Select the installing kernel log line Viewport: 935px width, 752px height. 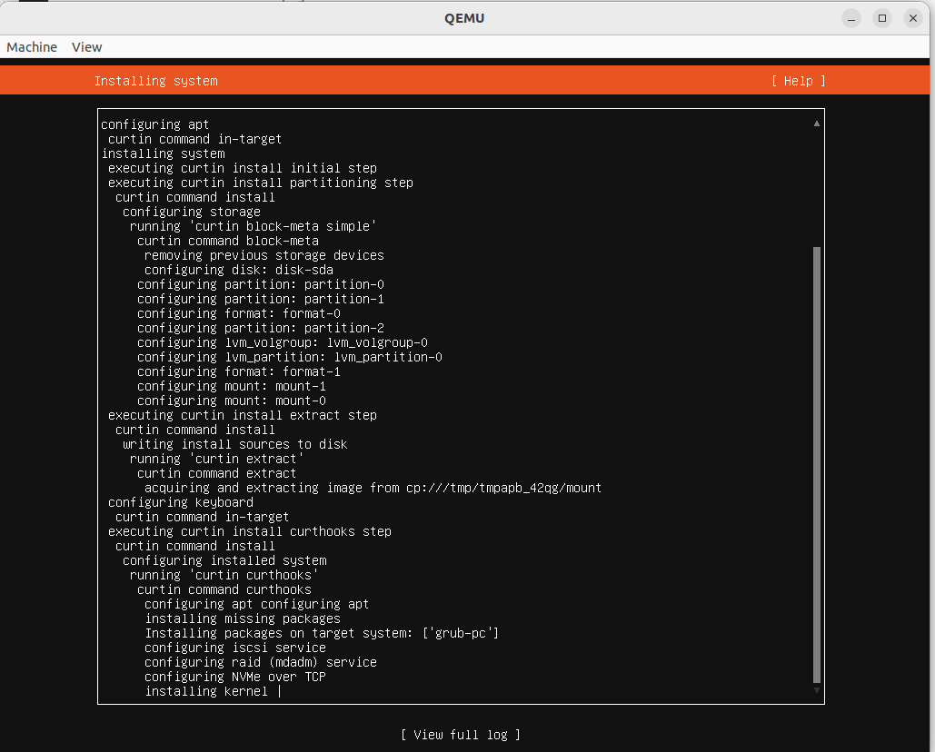[x=213, y=691]
